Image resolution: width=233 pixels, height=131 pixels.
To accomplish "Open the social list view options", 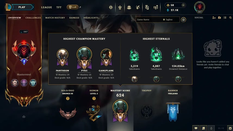I will pyautogui.click(x=225, y=17).
